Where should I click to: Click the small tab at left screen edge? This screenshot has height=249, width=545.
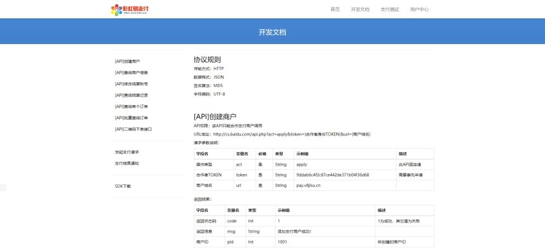coord(3,187)
